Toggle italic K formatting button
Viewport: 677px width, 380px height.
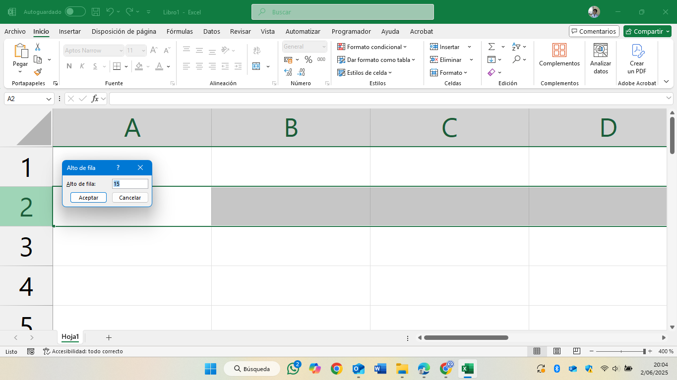(x=82, y=66)
